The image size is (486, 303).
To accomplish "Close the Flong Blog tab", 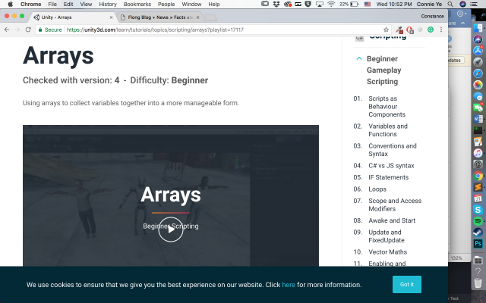I will [197, 17].
